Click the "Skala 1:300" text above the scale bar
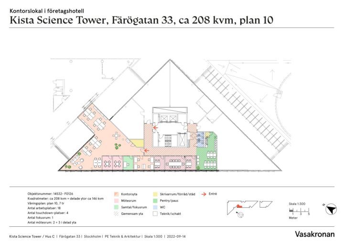344x243 pixels. (x=297, y=204)
